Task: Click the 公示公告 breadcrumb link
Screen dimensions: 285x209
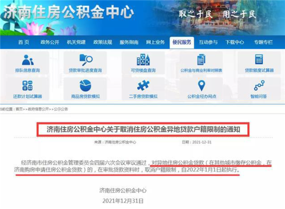Action: tap(61, 109)
